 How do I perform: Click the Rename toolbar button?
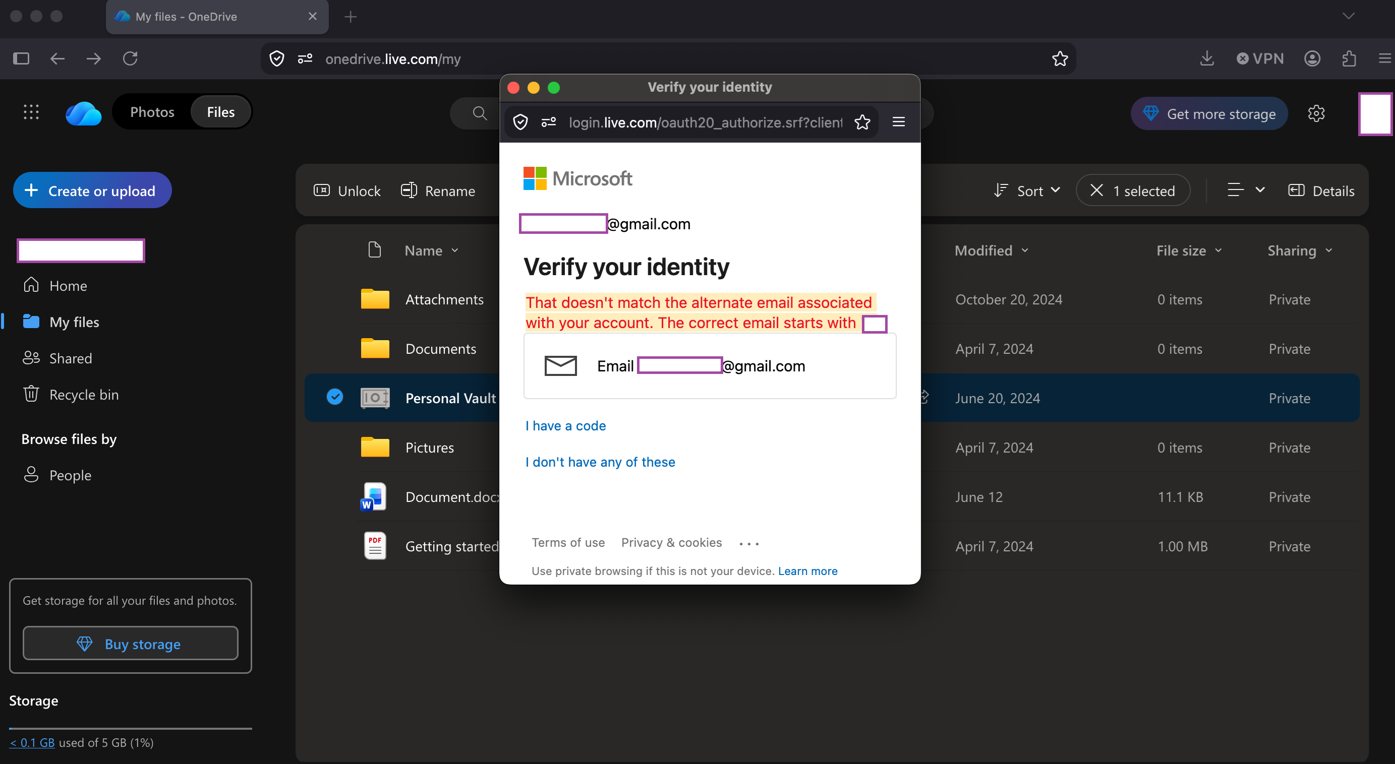pos(438,190)
